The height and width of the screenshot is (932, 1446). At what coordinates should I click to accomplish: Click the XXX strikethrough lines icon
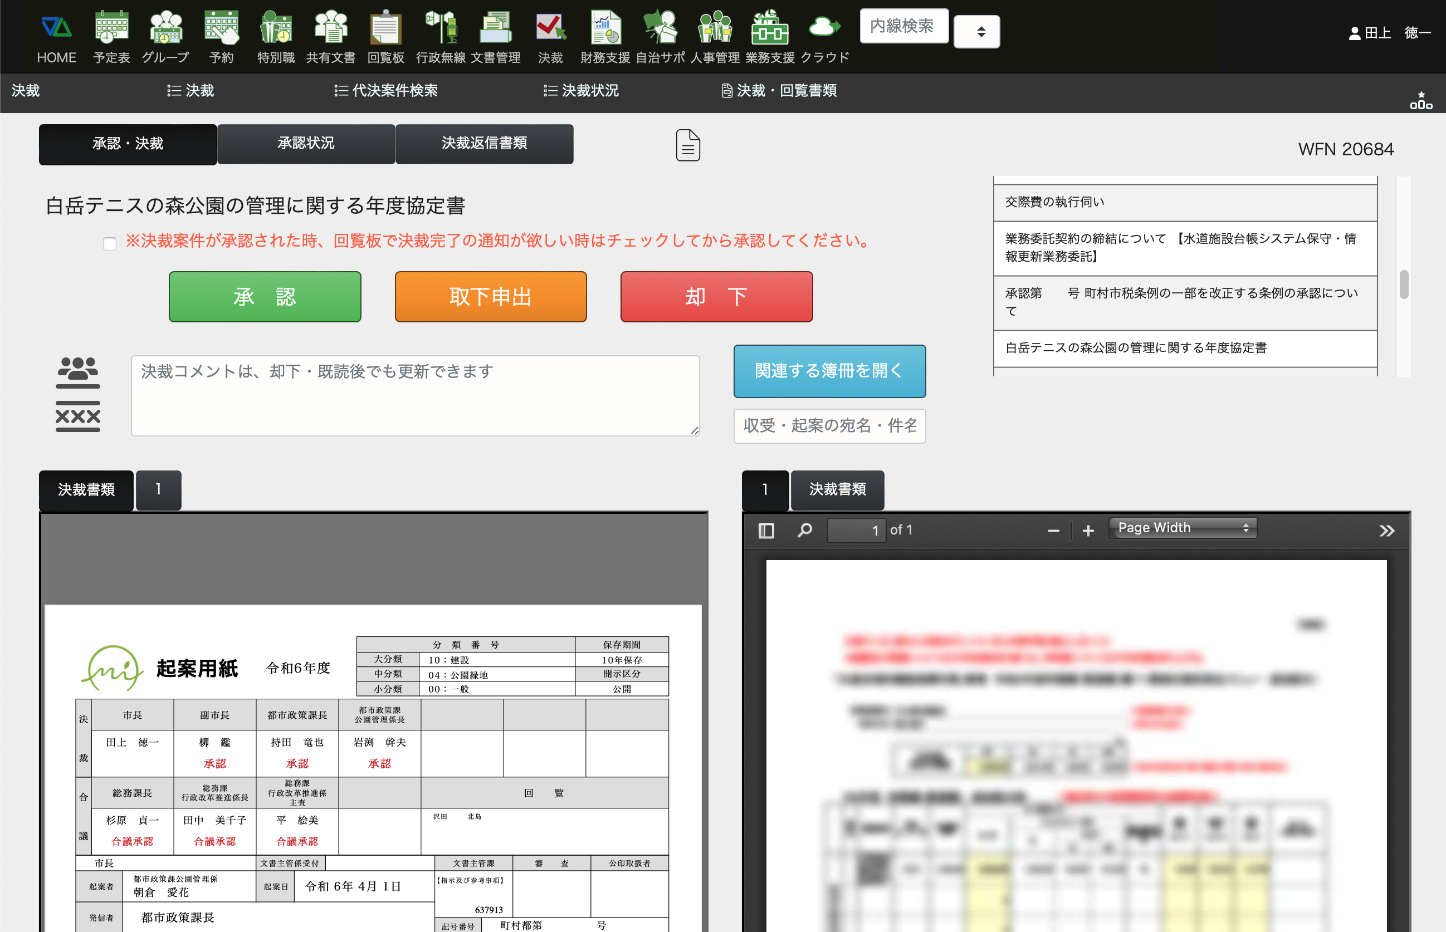78,416
